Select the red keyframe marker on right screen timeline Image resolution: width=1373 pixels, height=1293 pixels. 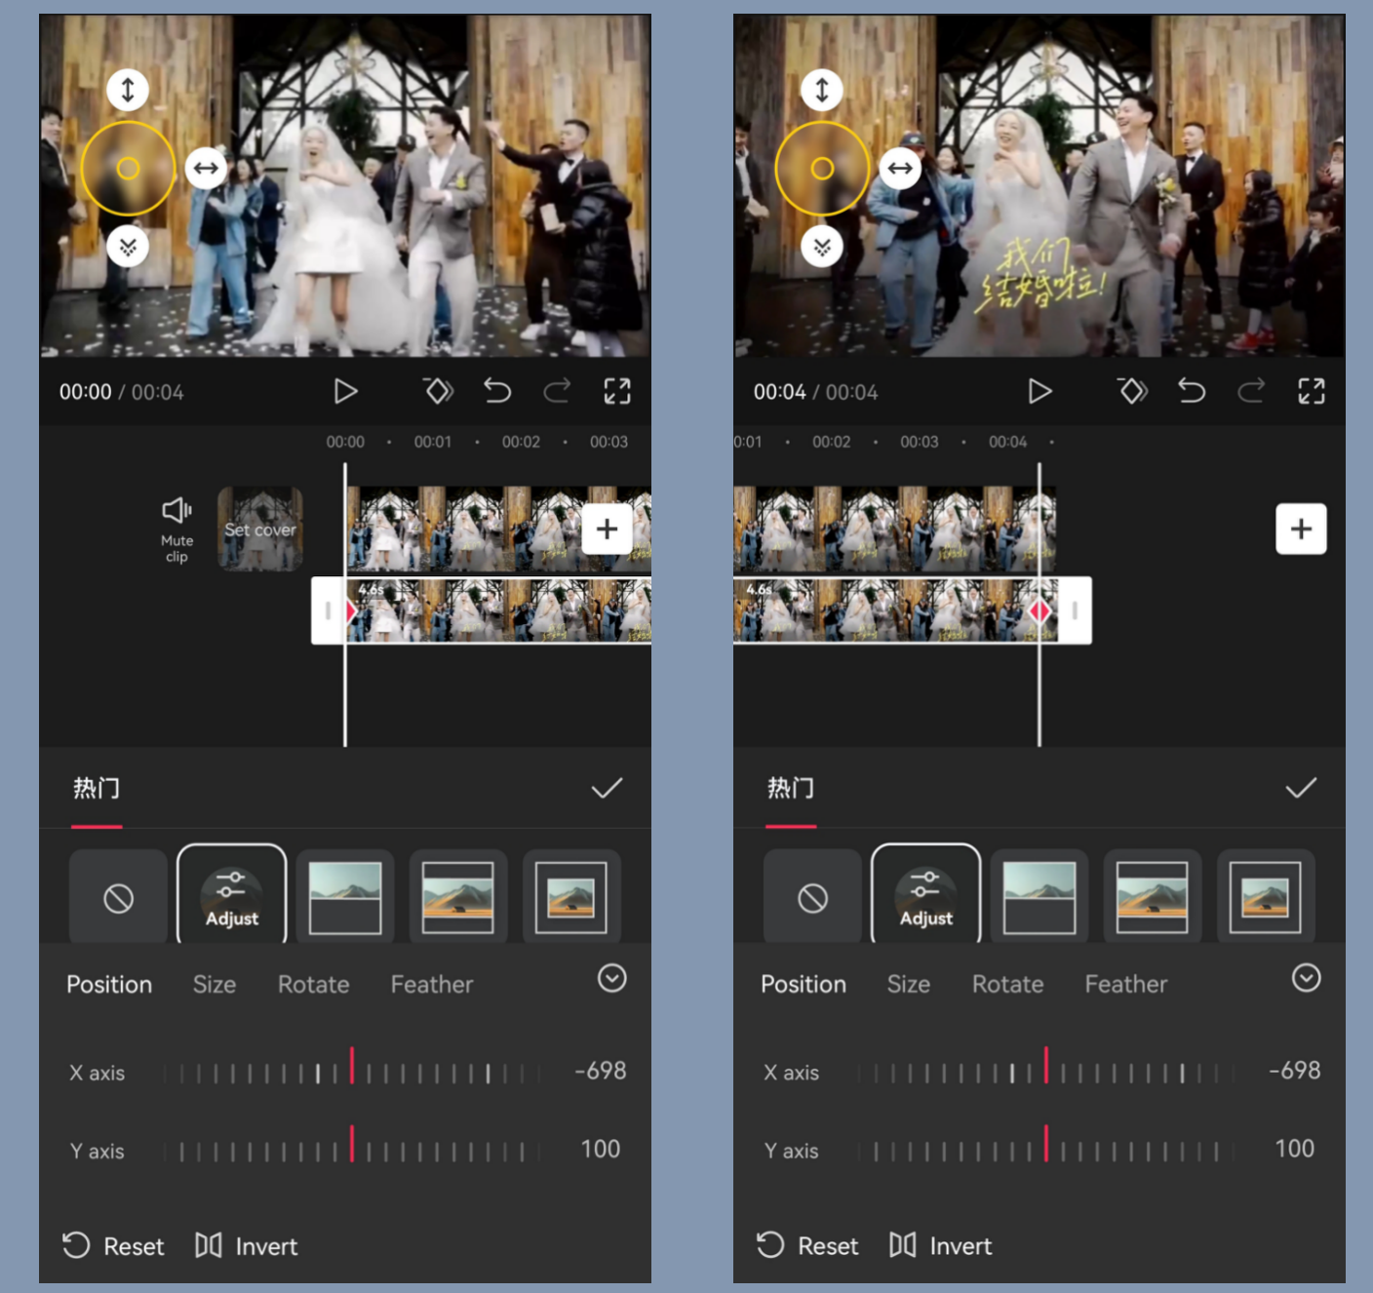point(1040,611)
